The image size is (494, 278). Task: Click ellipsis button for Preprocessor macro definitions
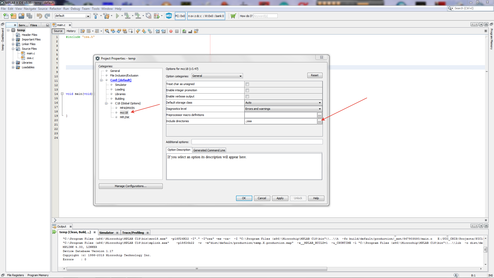319,115
